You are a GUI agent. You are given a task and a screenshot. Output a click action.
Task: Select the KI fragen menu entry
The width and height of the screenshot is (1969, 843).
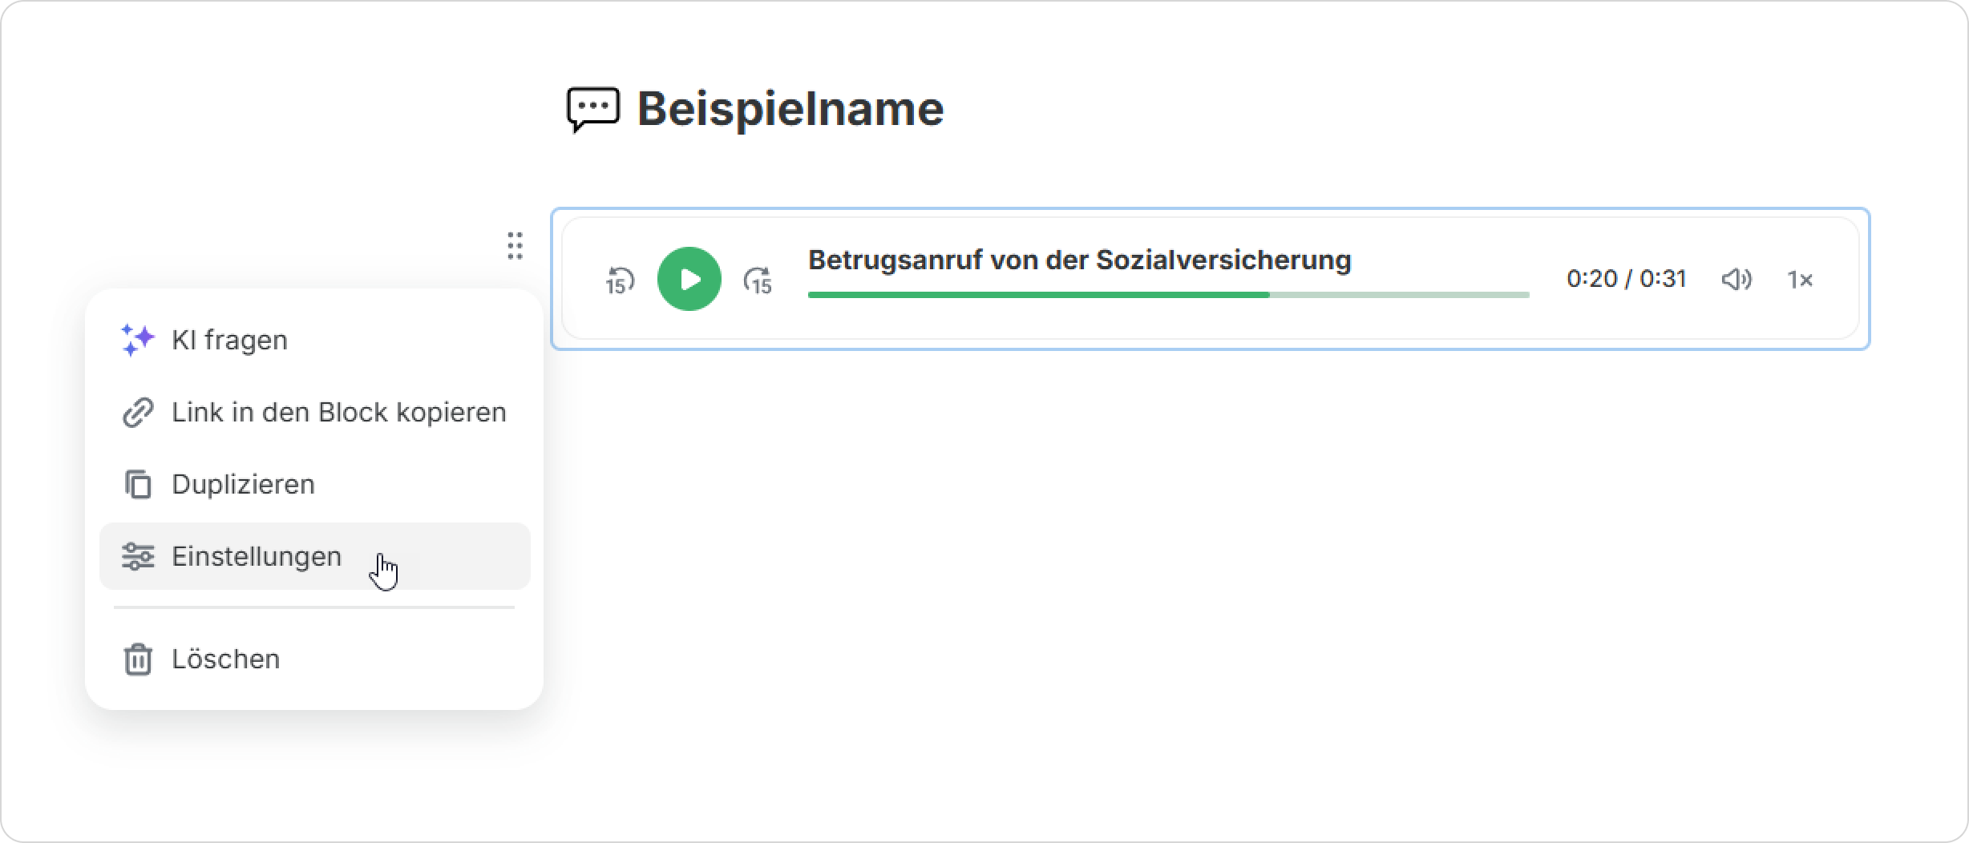tap(229, 340)
